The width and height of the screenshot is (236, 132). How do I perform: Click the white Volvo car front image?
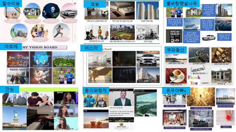pos(148,59)
